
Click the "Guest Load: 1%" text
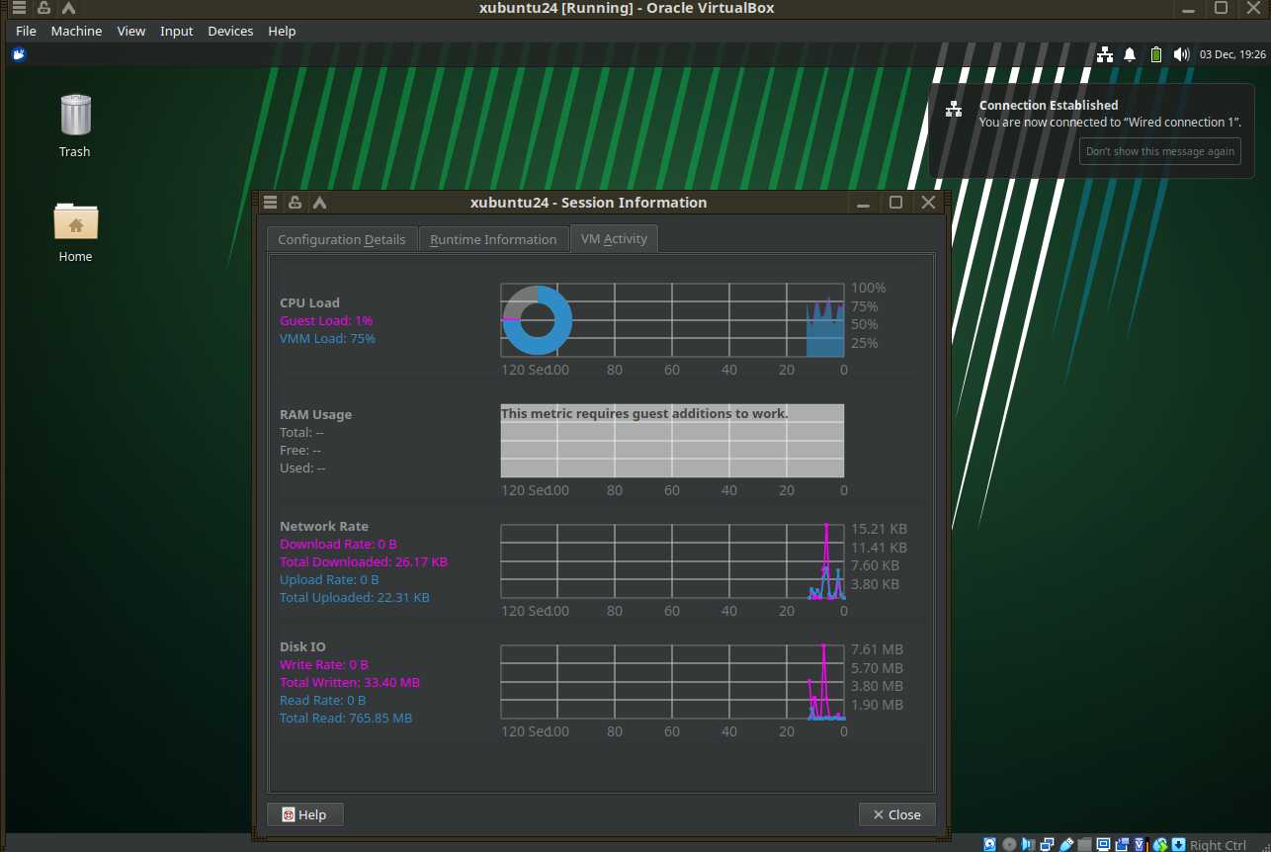click(x=326, y=321)
